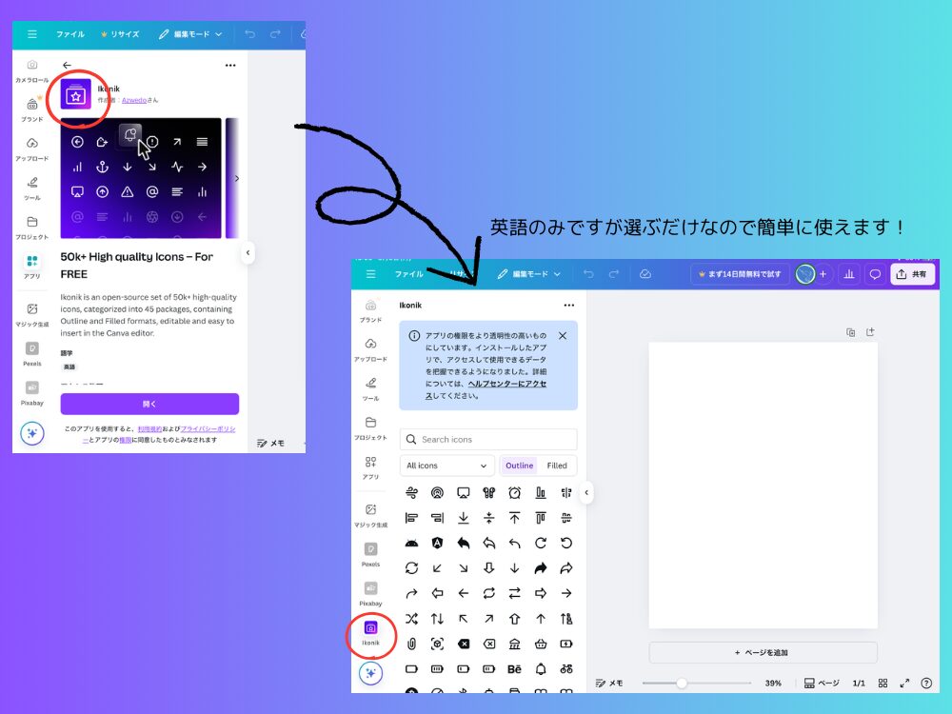Open リサイズ menu in the left screenshot
Image resolution: width=952 pixels, height=714 pixels.
(120, 34)
